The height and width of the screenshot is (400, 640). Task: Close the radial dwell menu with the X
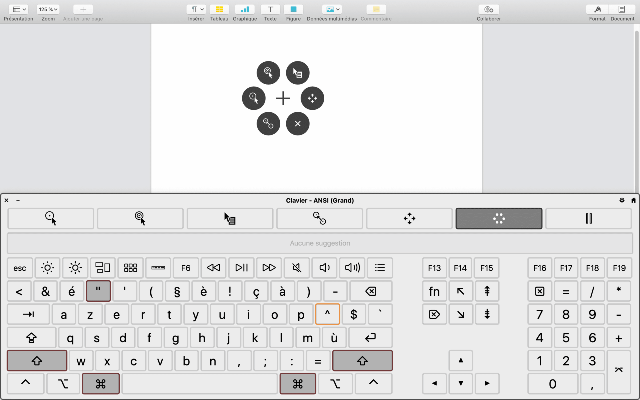click(x=297, y=123)
